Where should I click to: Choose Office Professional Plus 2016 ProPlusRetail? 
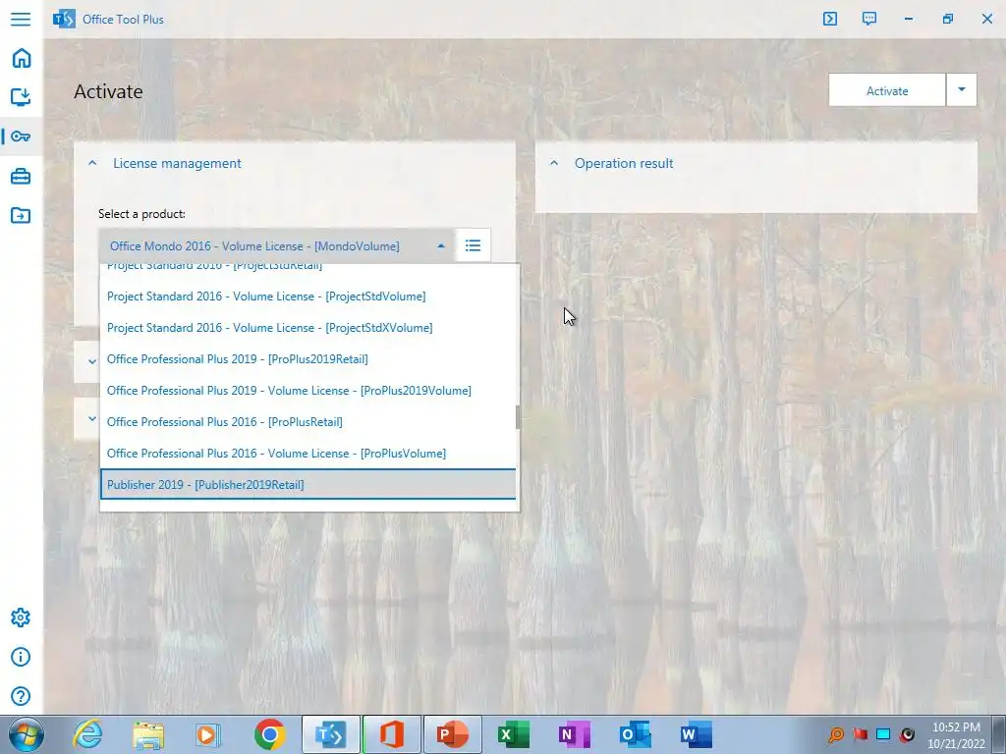308,422
